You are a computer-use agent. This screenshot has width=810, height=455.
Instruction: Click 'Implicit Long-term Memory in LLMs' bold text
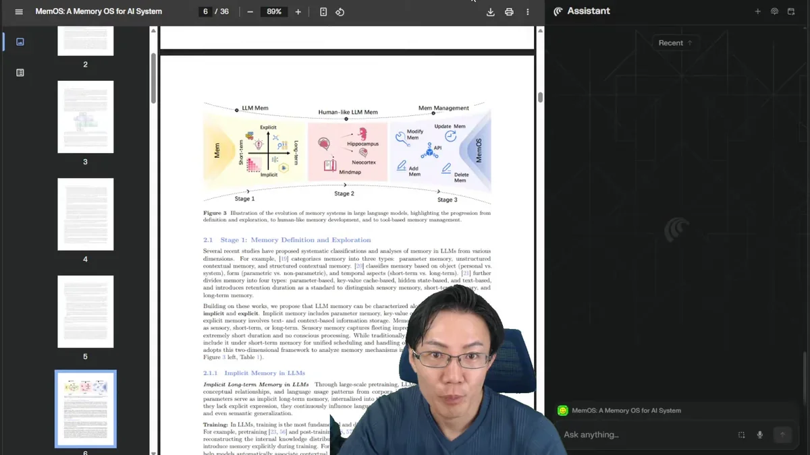click(256, 385)
